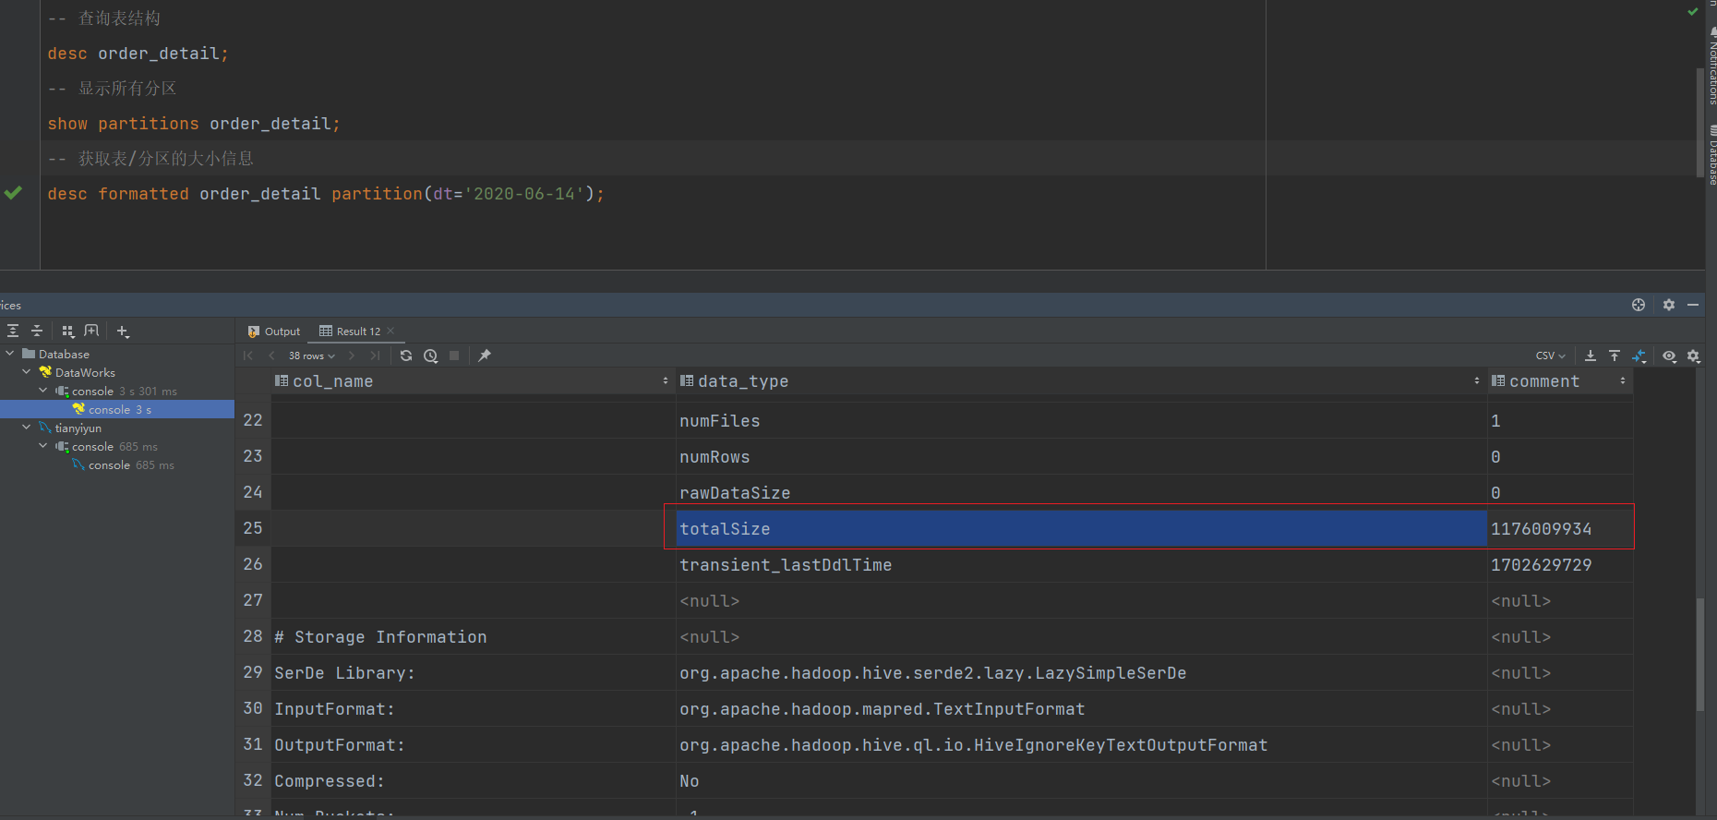Go to last page of results
Viewport: 1717px width, 820px height.
click(375, 356)
